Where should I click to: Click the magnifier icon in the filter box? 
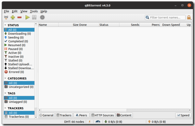coord(147,17)
